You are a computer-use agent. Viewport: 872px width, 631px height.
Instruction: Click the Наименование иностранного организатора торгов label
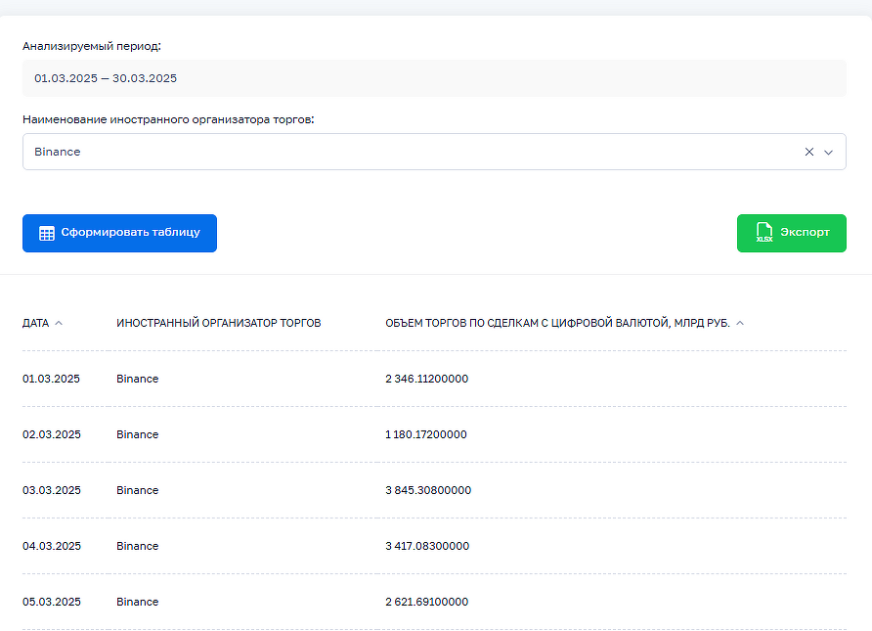(x=168, y=119)
